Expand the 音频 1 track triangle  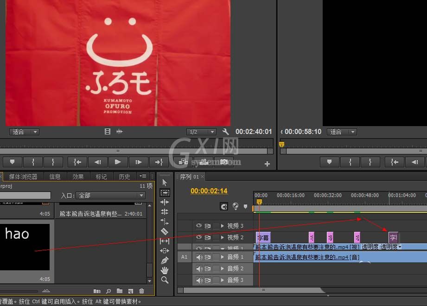pos(223,257)
